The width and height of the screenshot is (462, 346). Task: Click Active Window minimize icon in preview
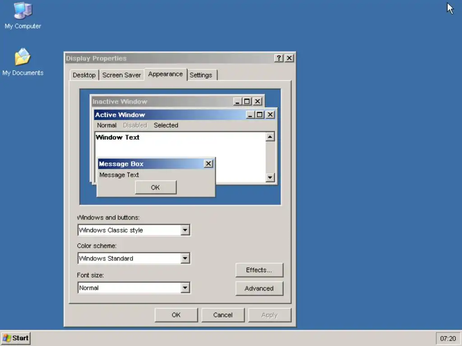click(250, 115)
